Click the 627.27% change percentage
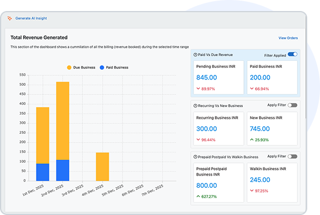Screen dimensions: 320x215 click(209, 196)
